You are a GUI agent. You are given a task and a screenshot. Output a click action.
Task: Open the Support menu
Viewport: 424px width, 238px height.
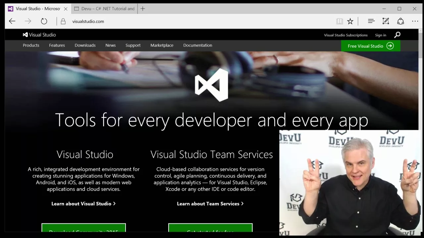point(133,45)
